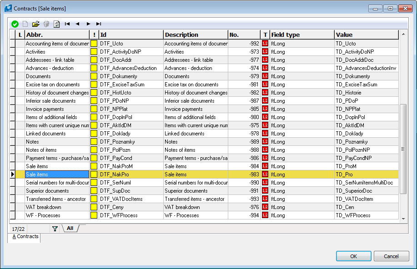The image size is (417, 269).
Task: Select the TD_Pro value cell
Action: click(367, 174)
